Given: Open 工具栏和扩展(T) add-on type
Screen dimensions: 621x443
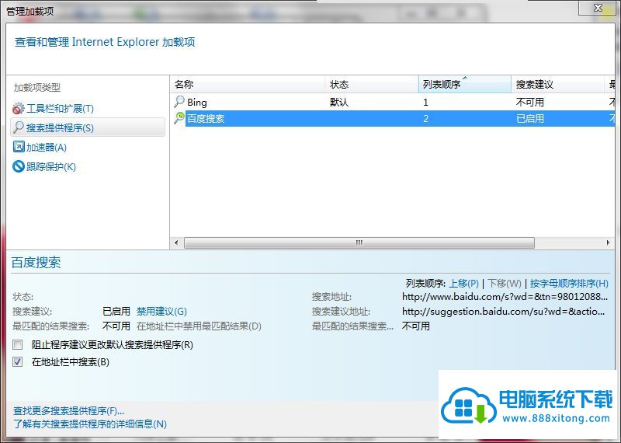Looking at the screenshot, I should point(60,108).
